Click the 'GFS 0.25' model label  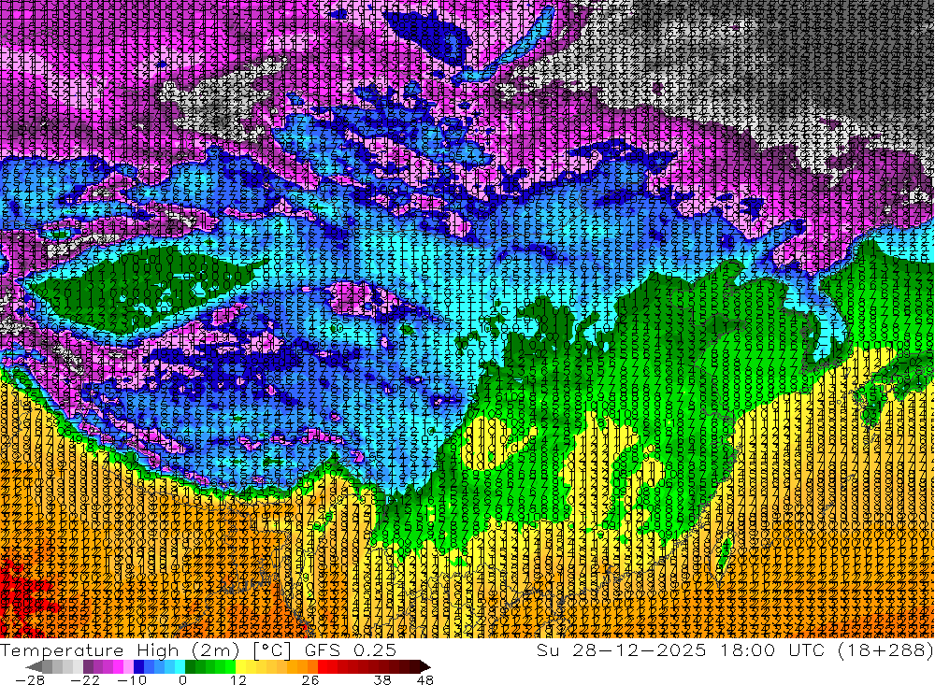coord(351,650)
